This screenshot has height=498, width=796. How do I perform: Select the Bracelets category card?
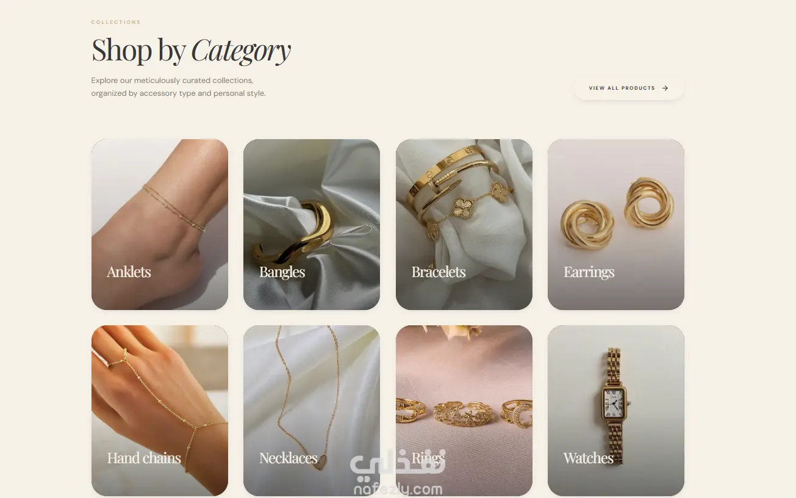click(464, 225)
